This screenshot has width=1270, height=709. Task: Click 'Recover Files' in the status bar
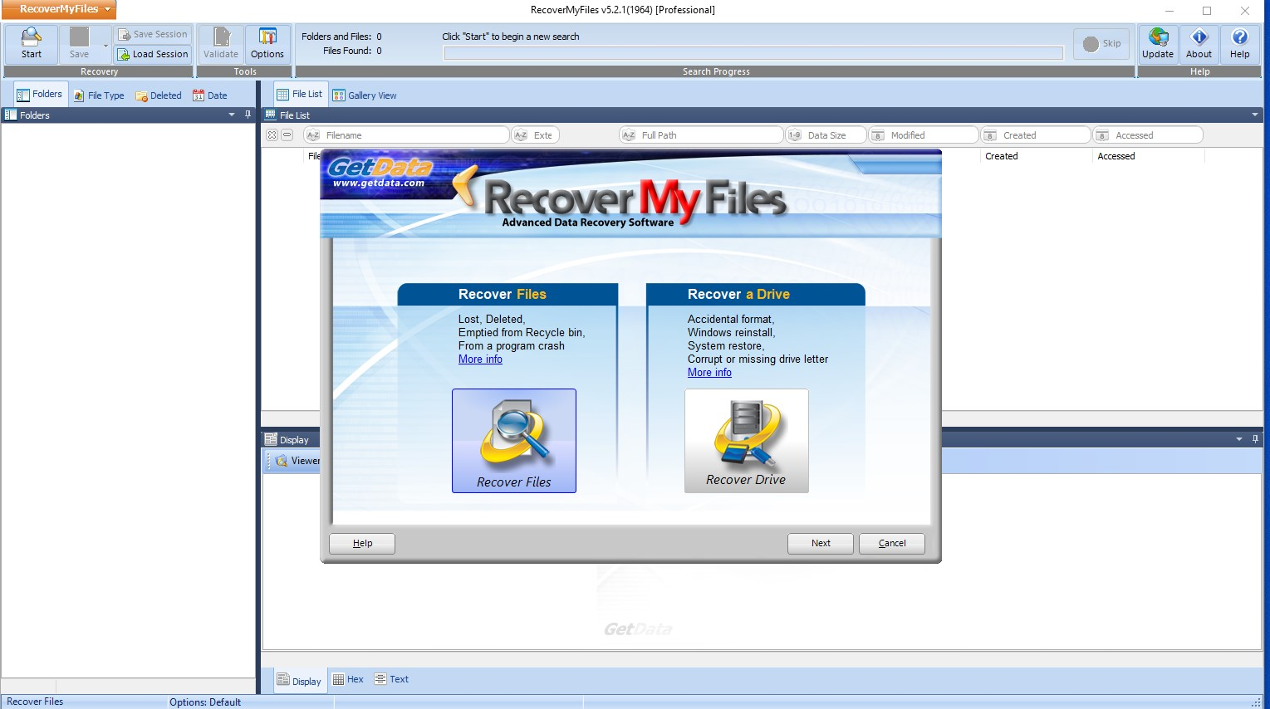click(x=35, y=702)
